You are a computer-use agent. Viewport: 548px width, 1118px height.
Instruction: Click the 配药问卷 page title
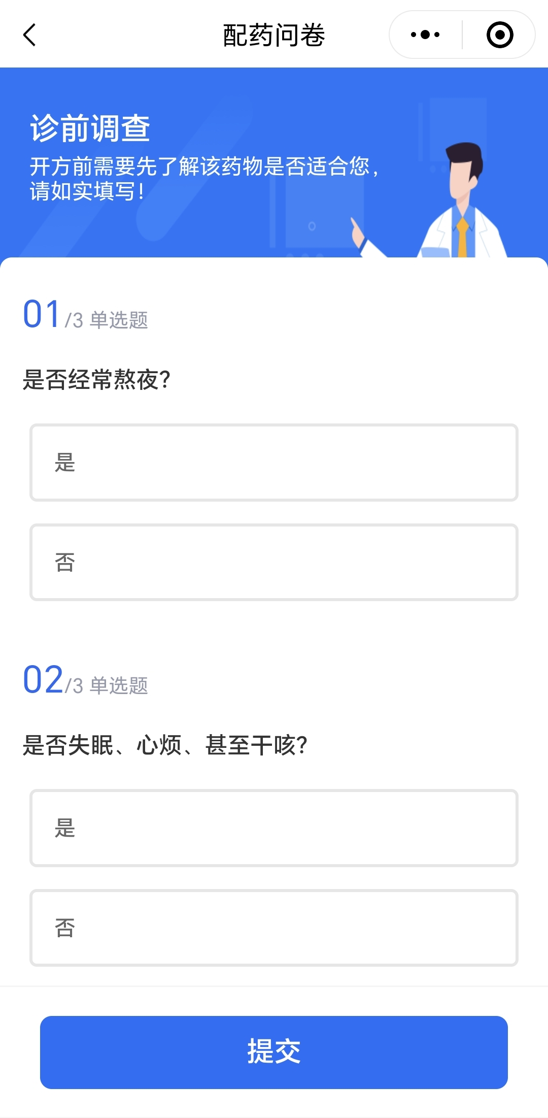[274, 35]
